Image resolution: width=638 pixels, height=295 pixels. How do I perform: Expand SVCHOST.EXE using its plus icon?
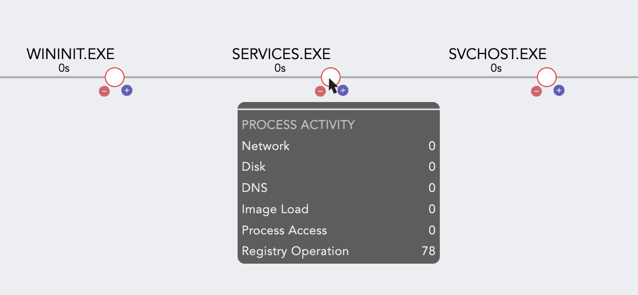point(559,90)
